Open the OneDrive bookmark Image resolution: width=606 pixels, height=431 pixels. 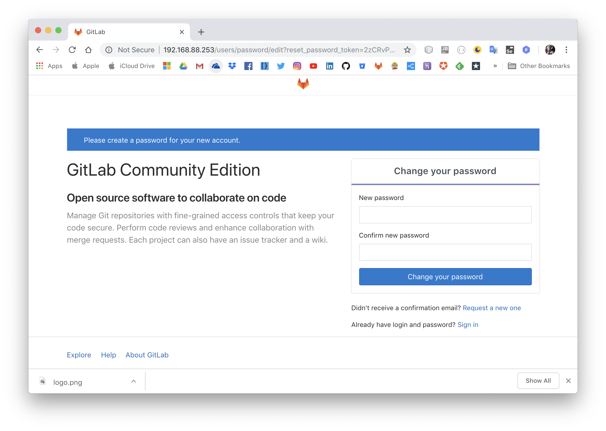(x=216, y=66)
